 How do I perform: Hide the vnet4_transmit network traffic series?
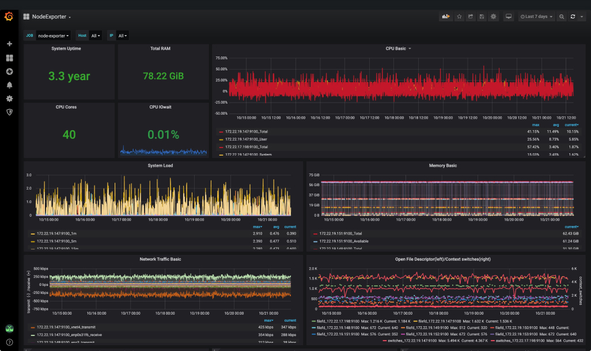click(66, 327)
